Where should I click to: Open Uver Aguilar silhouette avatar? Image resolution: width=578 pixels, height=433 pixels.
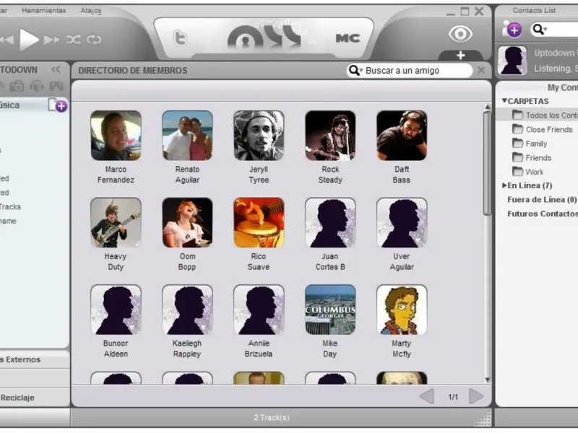[x=402, y=222]
